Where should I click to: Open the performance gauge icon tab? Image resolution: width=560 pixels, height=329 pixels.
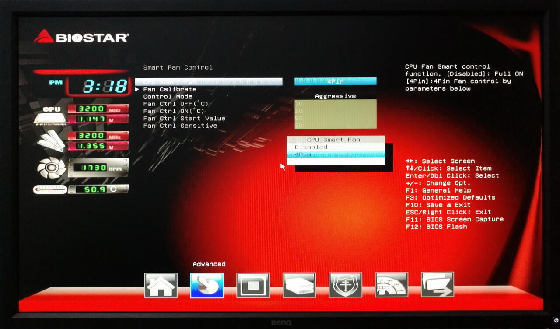[x=392, y=285]
